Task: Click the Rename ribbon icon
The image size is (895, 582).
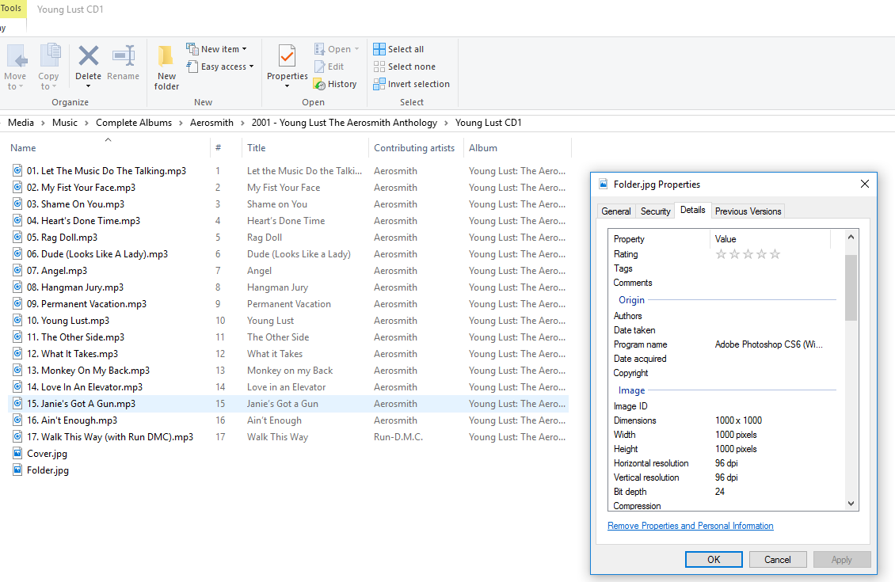Action: pos(124,56)
